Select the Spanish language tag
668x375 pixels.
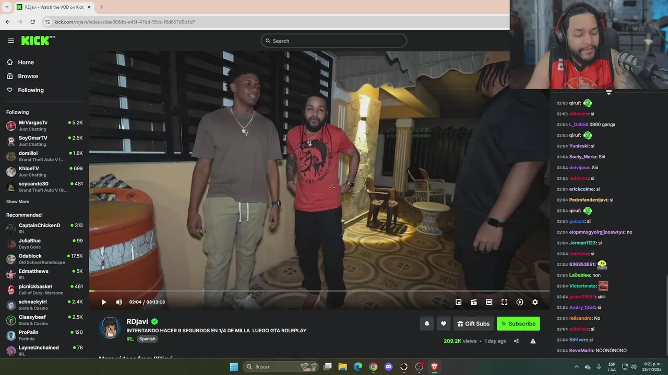[147, 339]
